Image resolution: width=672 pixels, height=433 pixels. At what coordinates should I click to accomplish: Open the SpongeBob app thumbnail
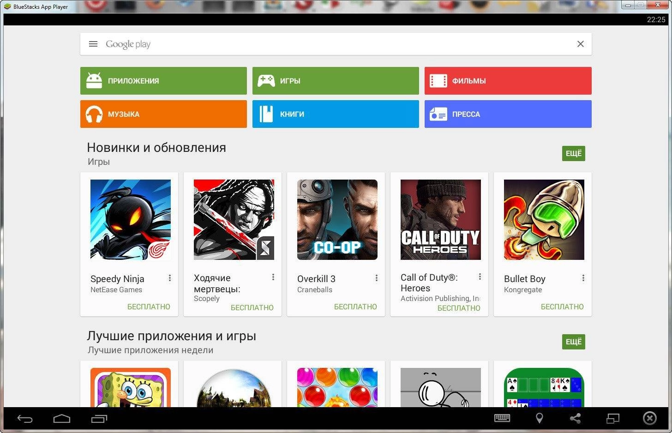click(131, 387)
